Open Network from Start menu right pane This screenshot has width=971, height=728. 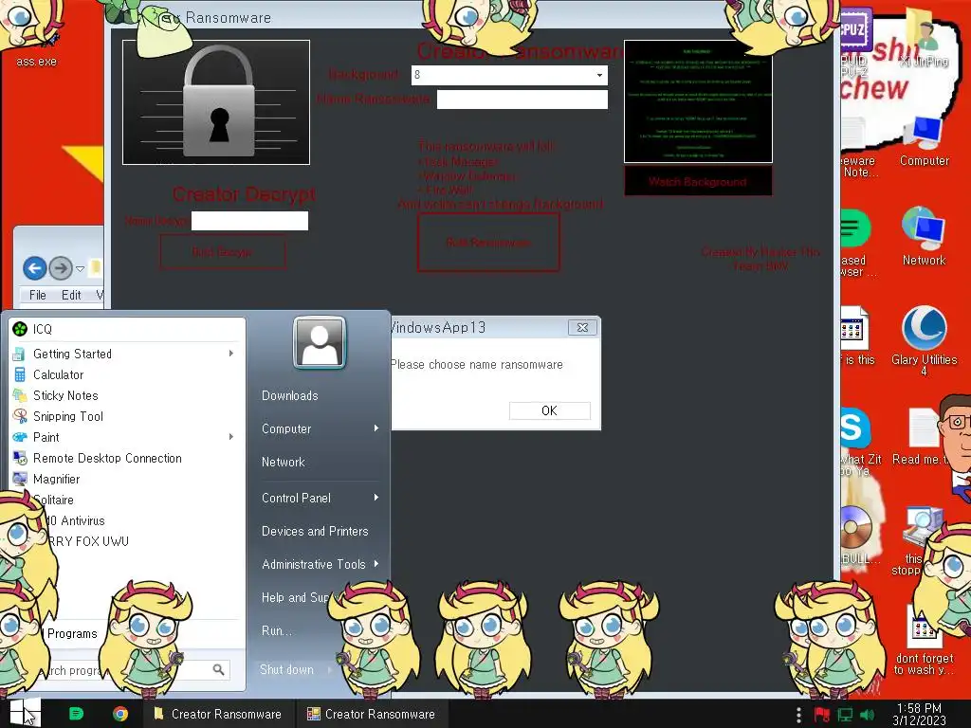pos(283,462)
